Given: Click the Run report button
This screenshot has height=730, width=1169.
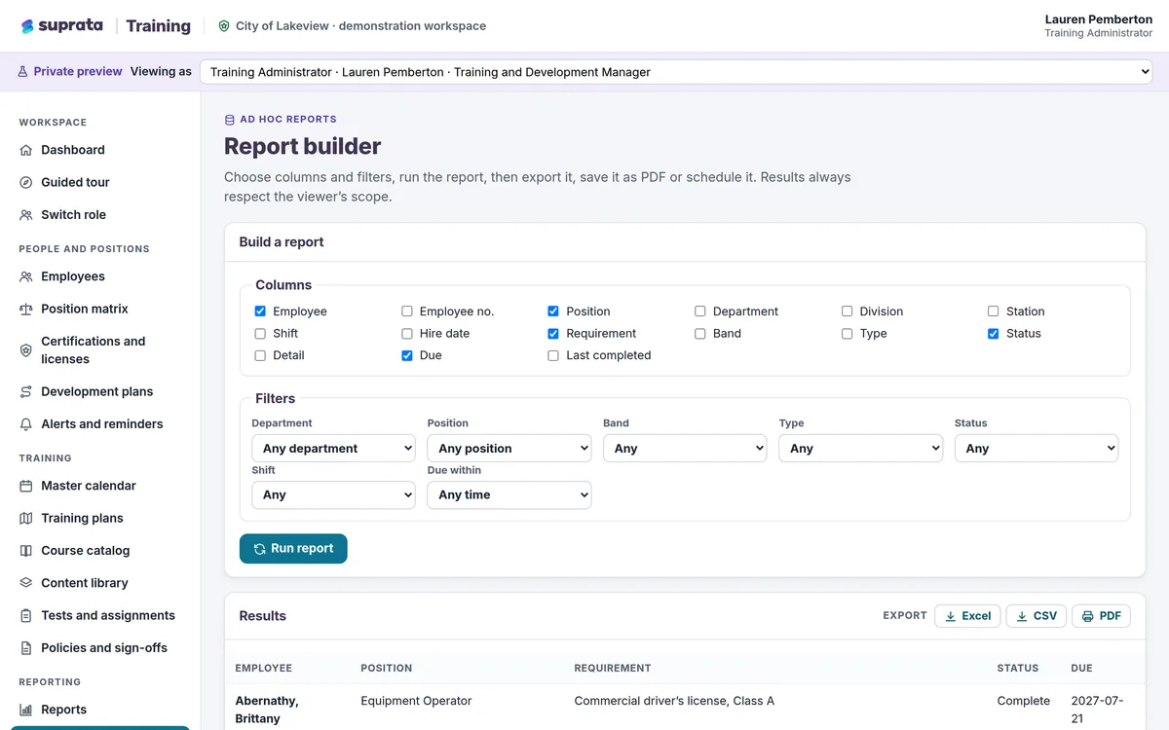Looking at the screenshot, I should point(293,549).
